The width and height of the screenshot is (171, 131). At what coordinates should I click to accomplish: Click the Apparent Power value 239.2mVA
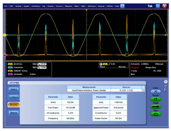click(118, 108)
